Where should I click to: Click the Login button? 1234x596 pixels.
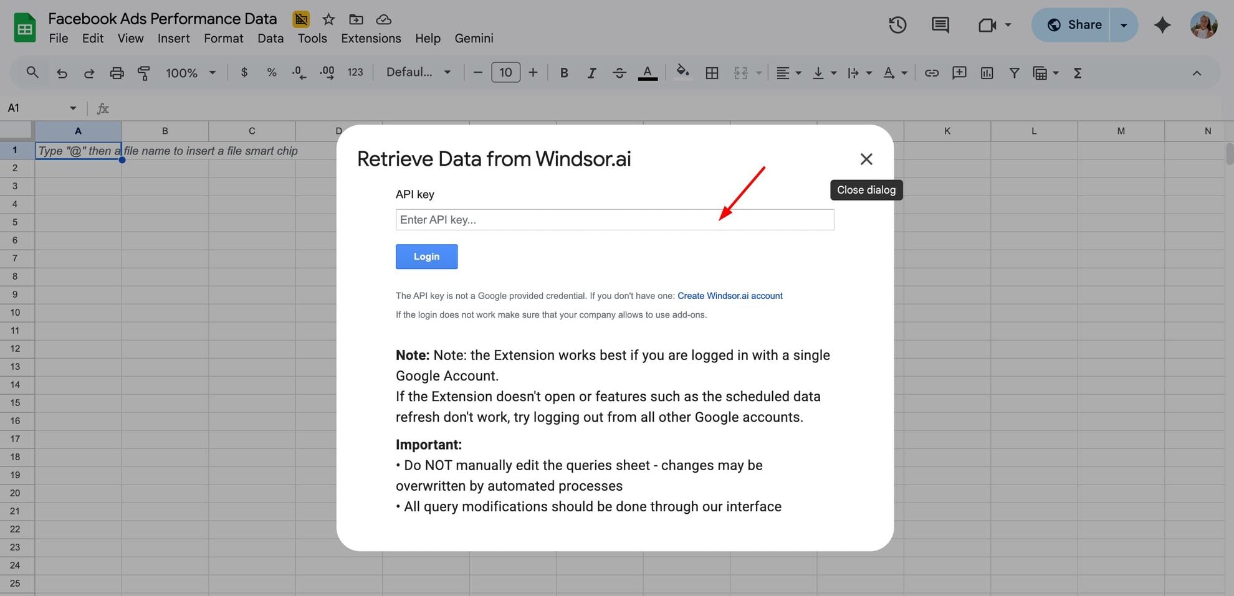(x=426, y=256)
